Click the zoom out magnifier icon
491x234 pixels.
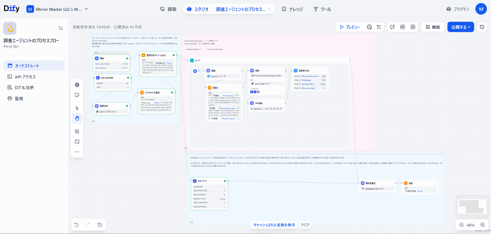pyautogui.click(x=462, y=225)
